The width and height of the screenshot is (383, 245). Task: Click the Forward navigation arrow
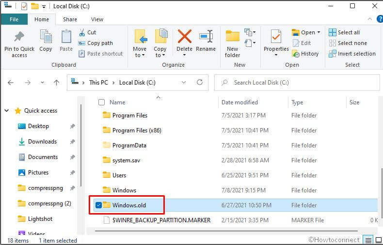coord(28,83)
